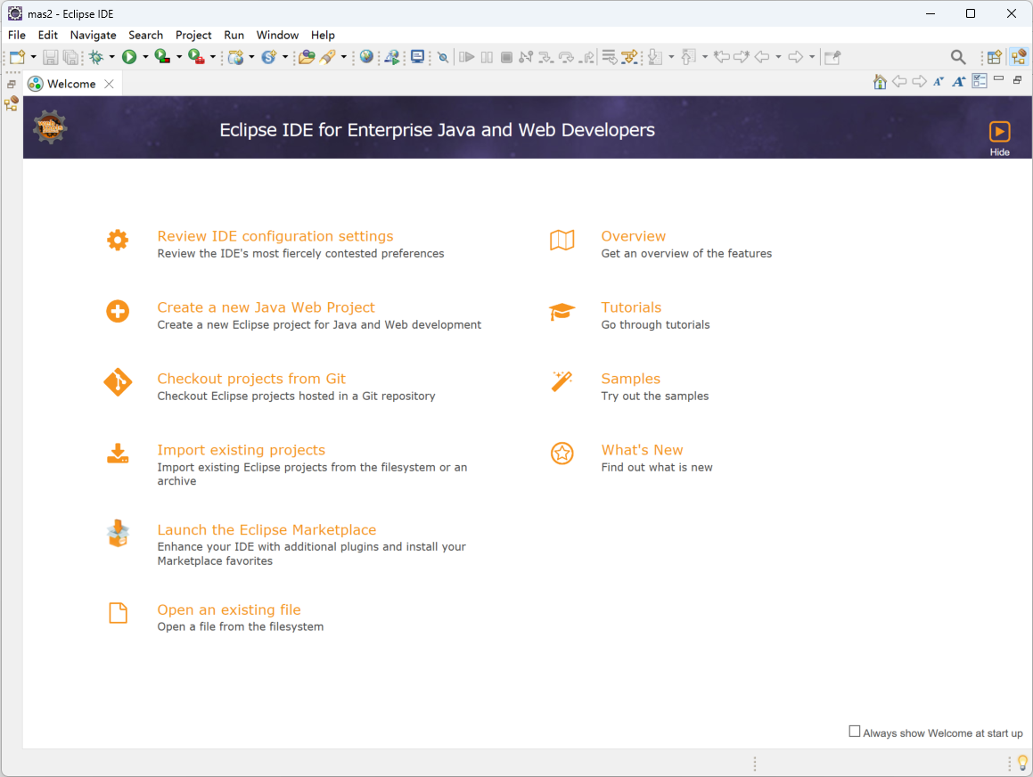This screenshot has height=777, width=1033.
Task: Open the Edit menu
Action: (47, 35)
